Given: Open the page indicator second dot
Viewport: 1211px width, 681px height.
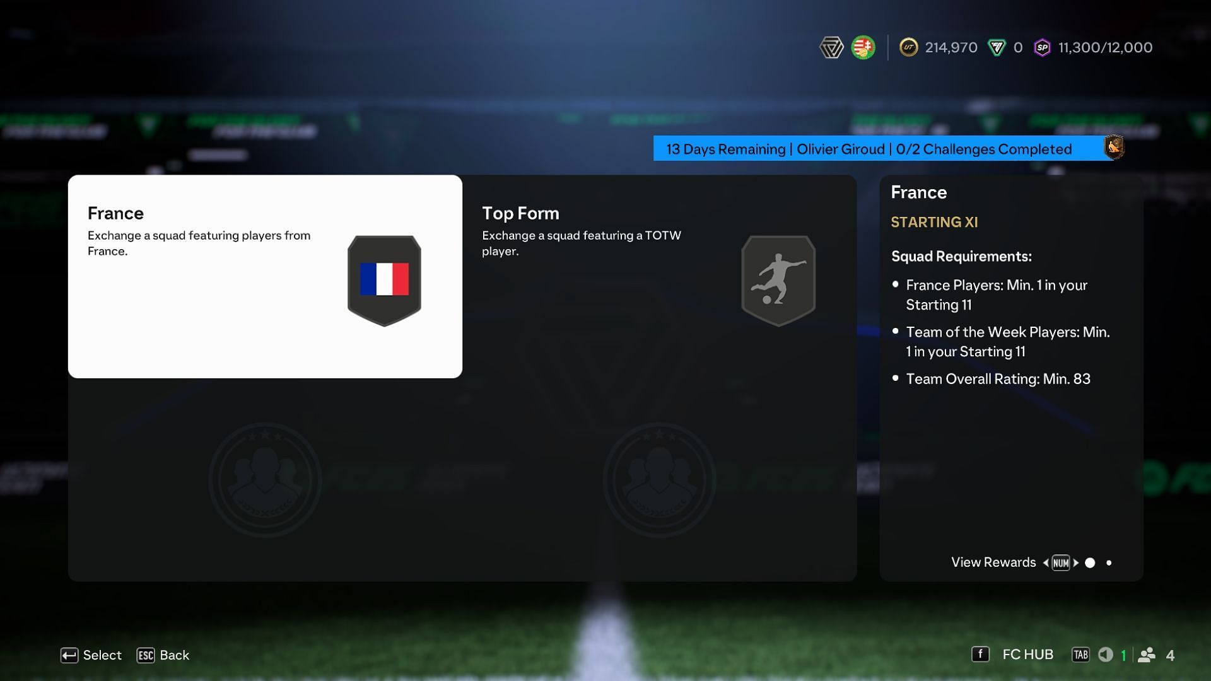Looking at the screenshot, I should pyautogui.click(x=1109, y=561).
